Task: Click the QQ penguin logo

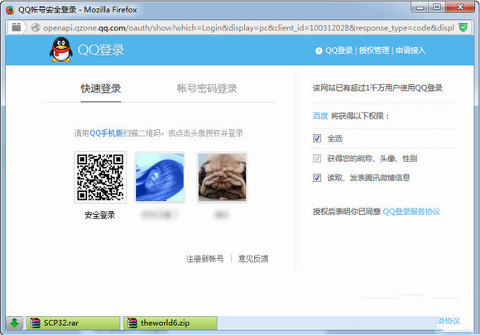Action: point(61,50)
